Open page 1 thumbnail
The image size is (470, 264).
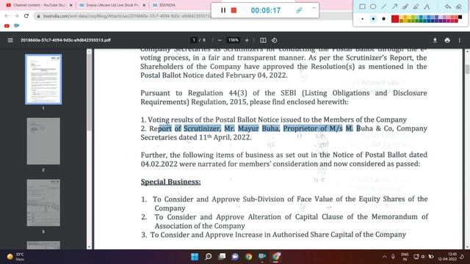(43, 79)
